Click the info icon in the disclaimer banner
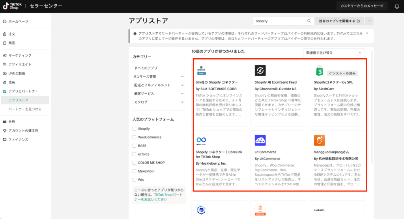 (x=135, y=34)
